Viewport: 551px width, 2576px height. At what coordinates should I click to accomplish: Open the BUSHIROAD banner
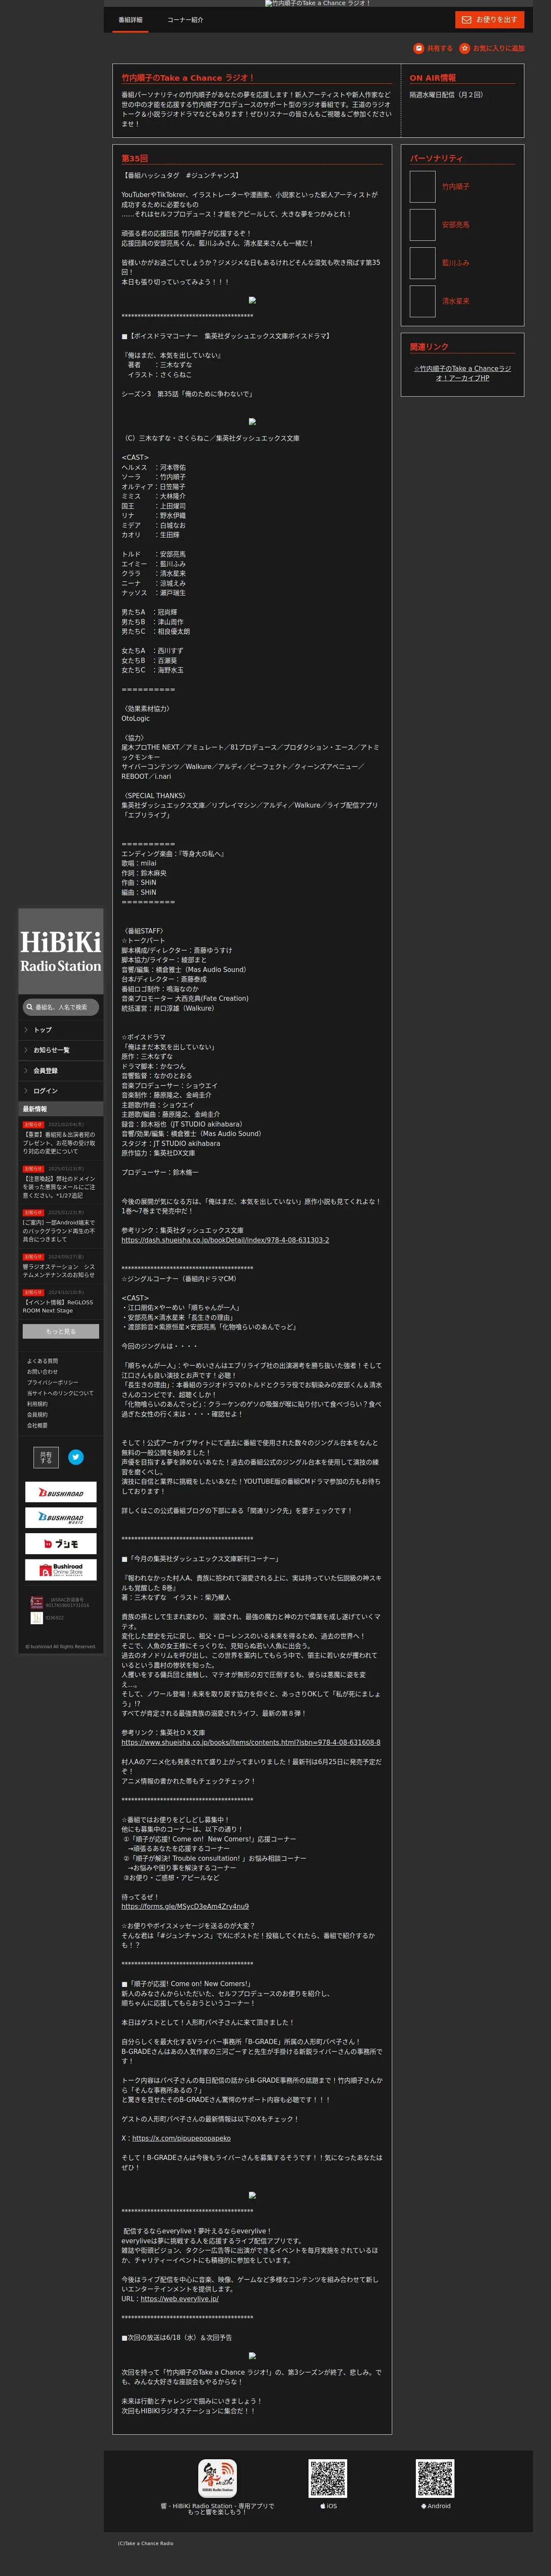61,1493
